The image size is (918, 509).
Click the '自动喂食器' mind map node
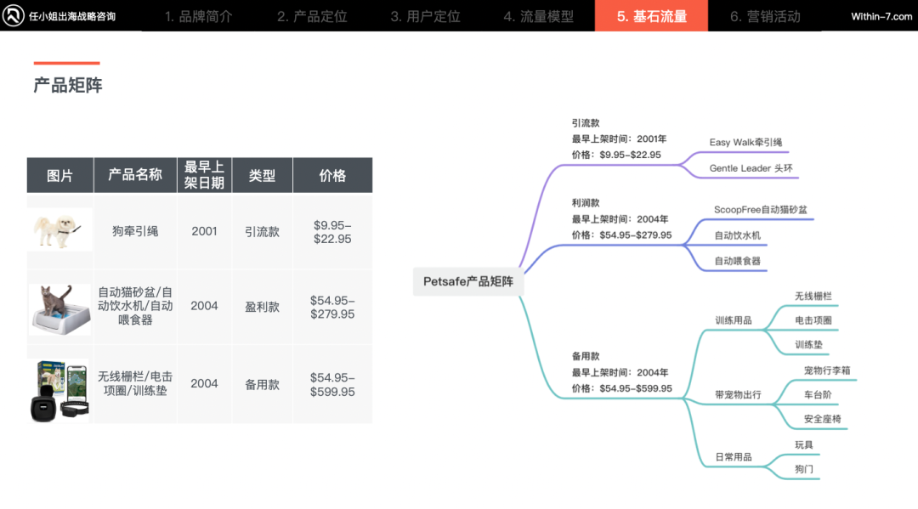pyautogui.click(x=737, y=261)
